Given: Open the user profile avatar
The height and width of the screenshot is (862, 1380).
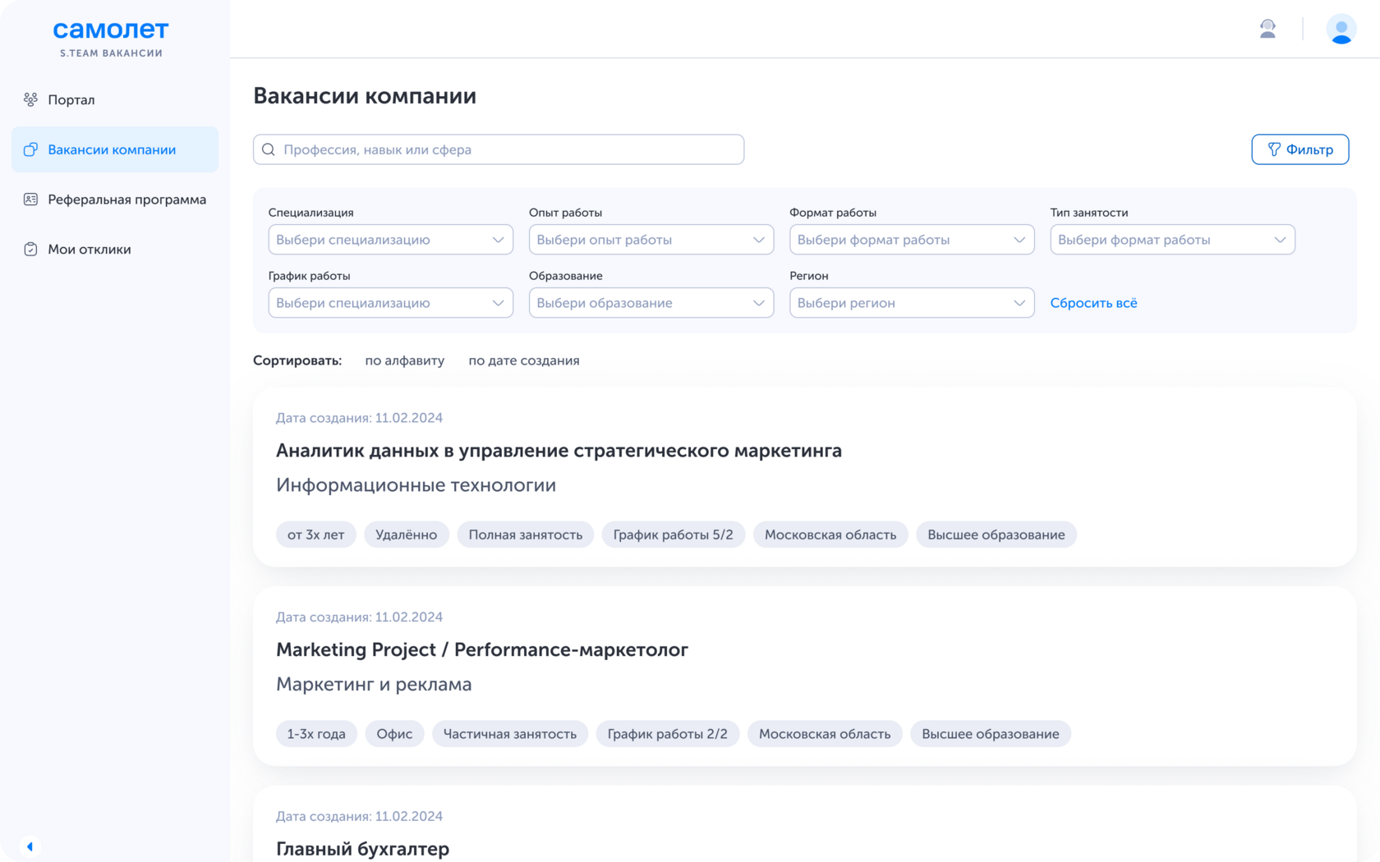Looking at the screenshot, I should 1341,30.
